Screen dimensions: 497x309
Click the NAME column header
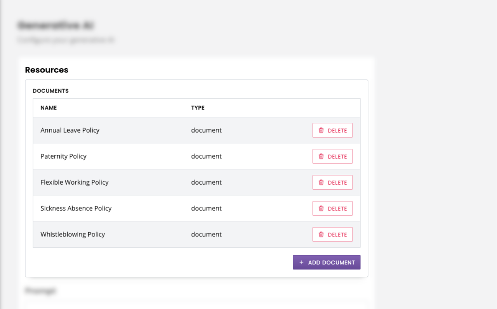pyautogui.click(x=49, y=107)
